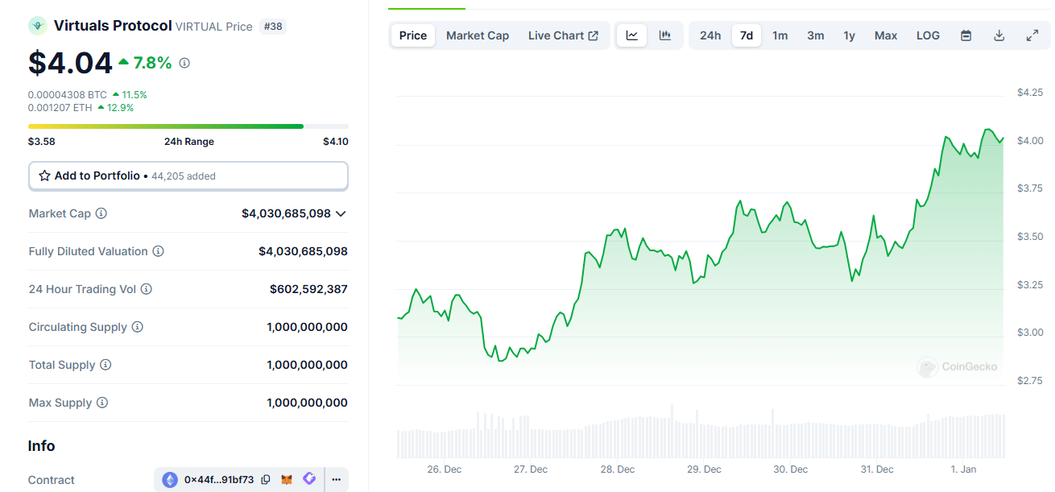Download chart data icon

pyautogui.click(x=999, y=35)
